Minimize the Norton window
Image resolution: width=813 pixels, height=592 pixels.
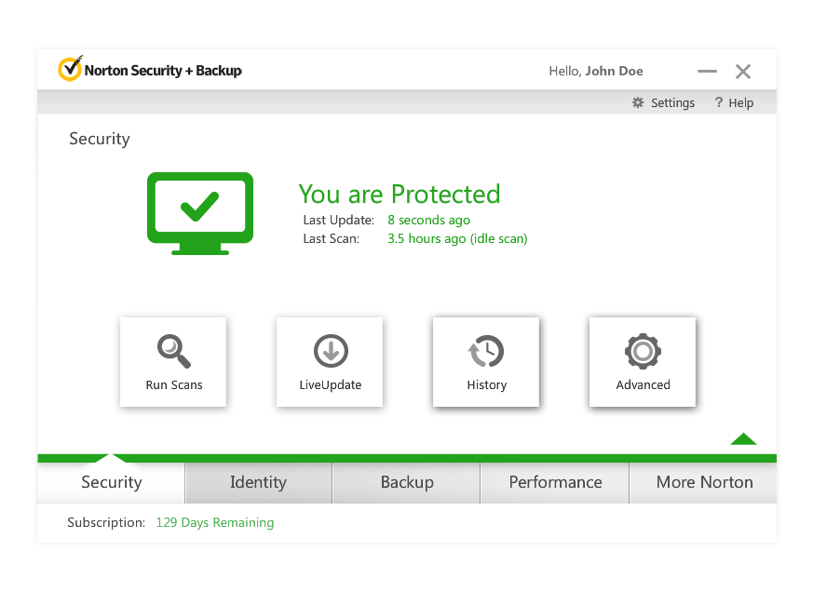[x=708, y=72]
